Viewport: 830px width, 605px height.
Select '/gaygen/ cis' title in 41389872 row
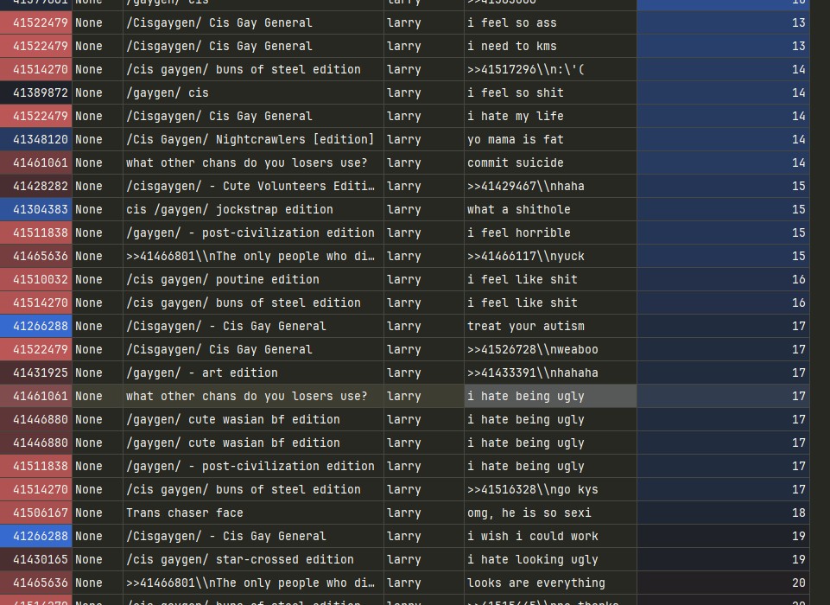[x=253, y=92]
